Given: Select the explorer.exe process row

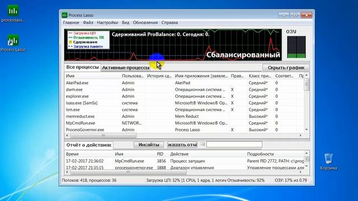Looking at the screenshot, I should click(x=184, y=96).
